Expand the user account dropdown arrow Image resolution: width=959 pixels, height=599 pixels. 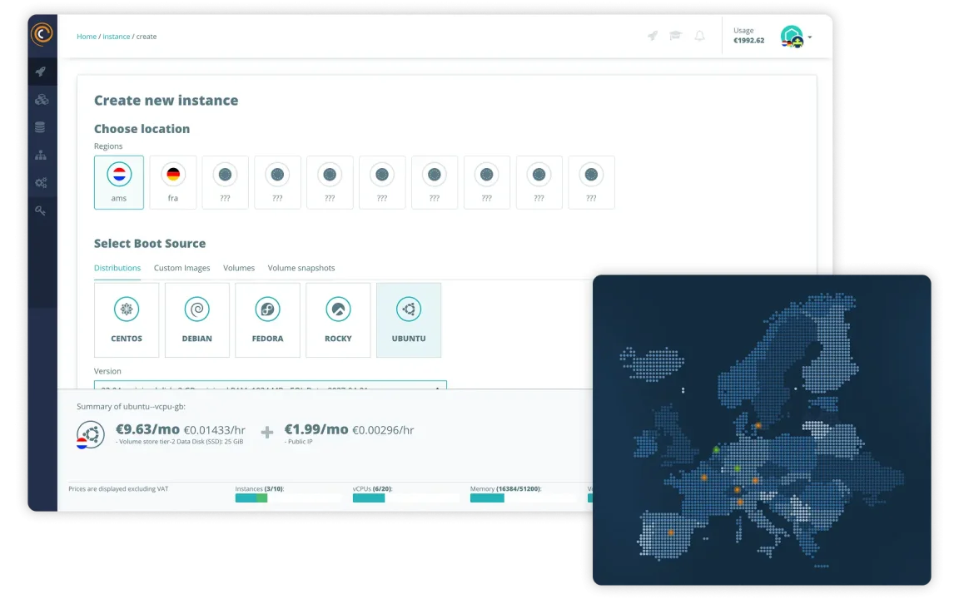coord(810,37)
